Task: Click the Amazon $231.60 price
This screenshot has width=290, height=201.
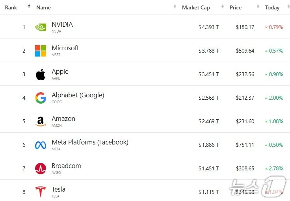Action: (x=245, y=121)
